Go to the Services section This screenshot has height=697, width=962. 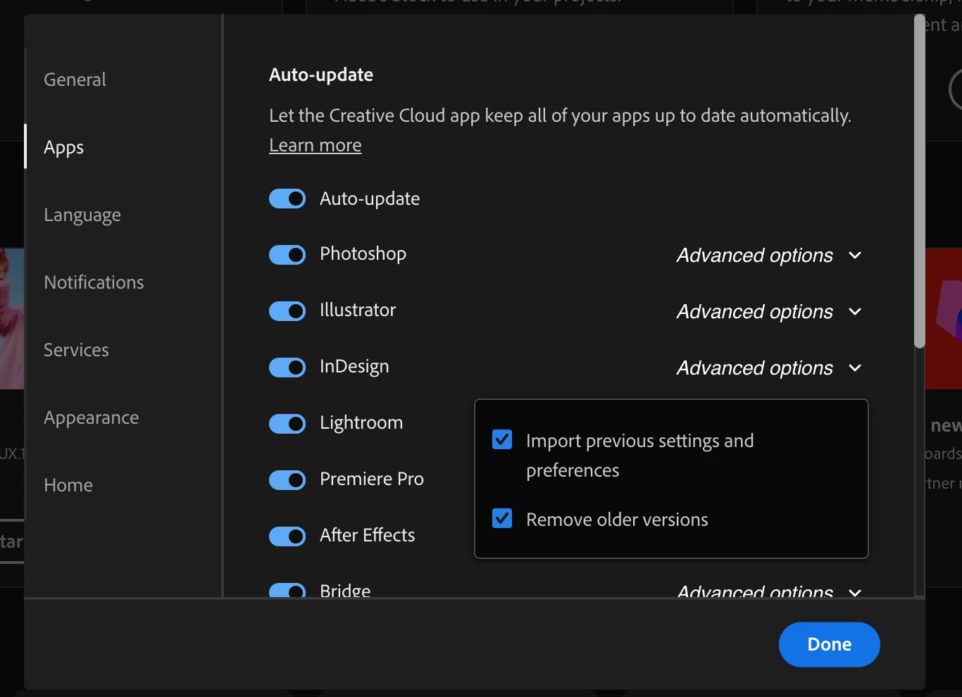(76, 350)
